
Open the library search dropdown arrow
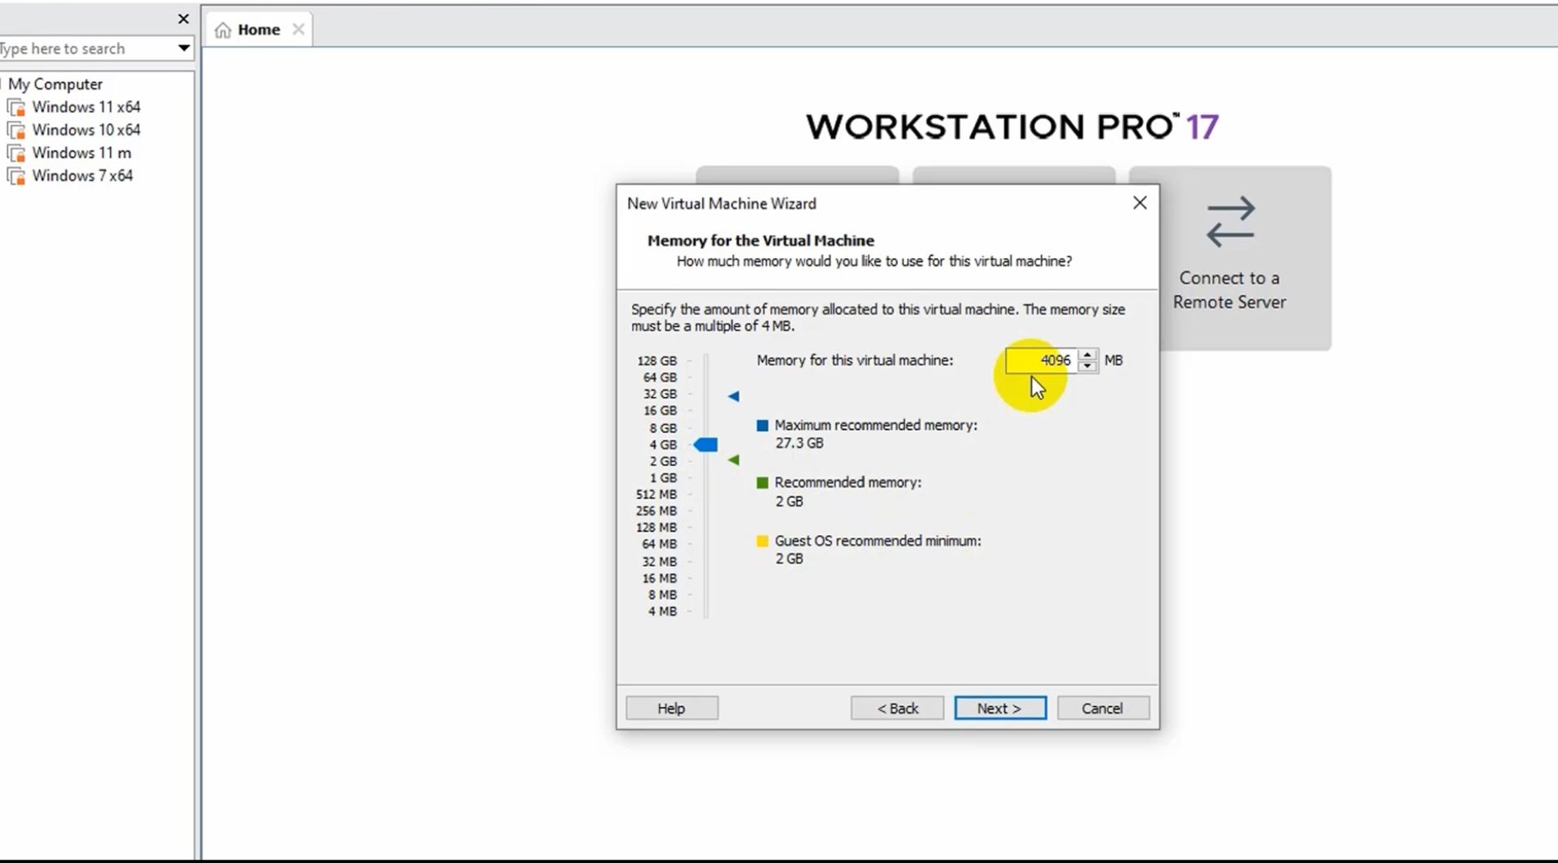pos(184,48)
